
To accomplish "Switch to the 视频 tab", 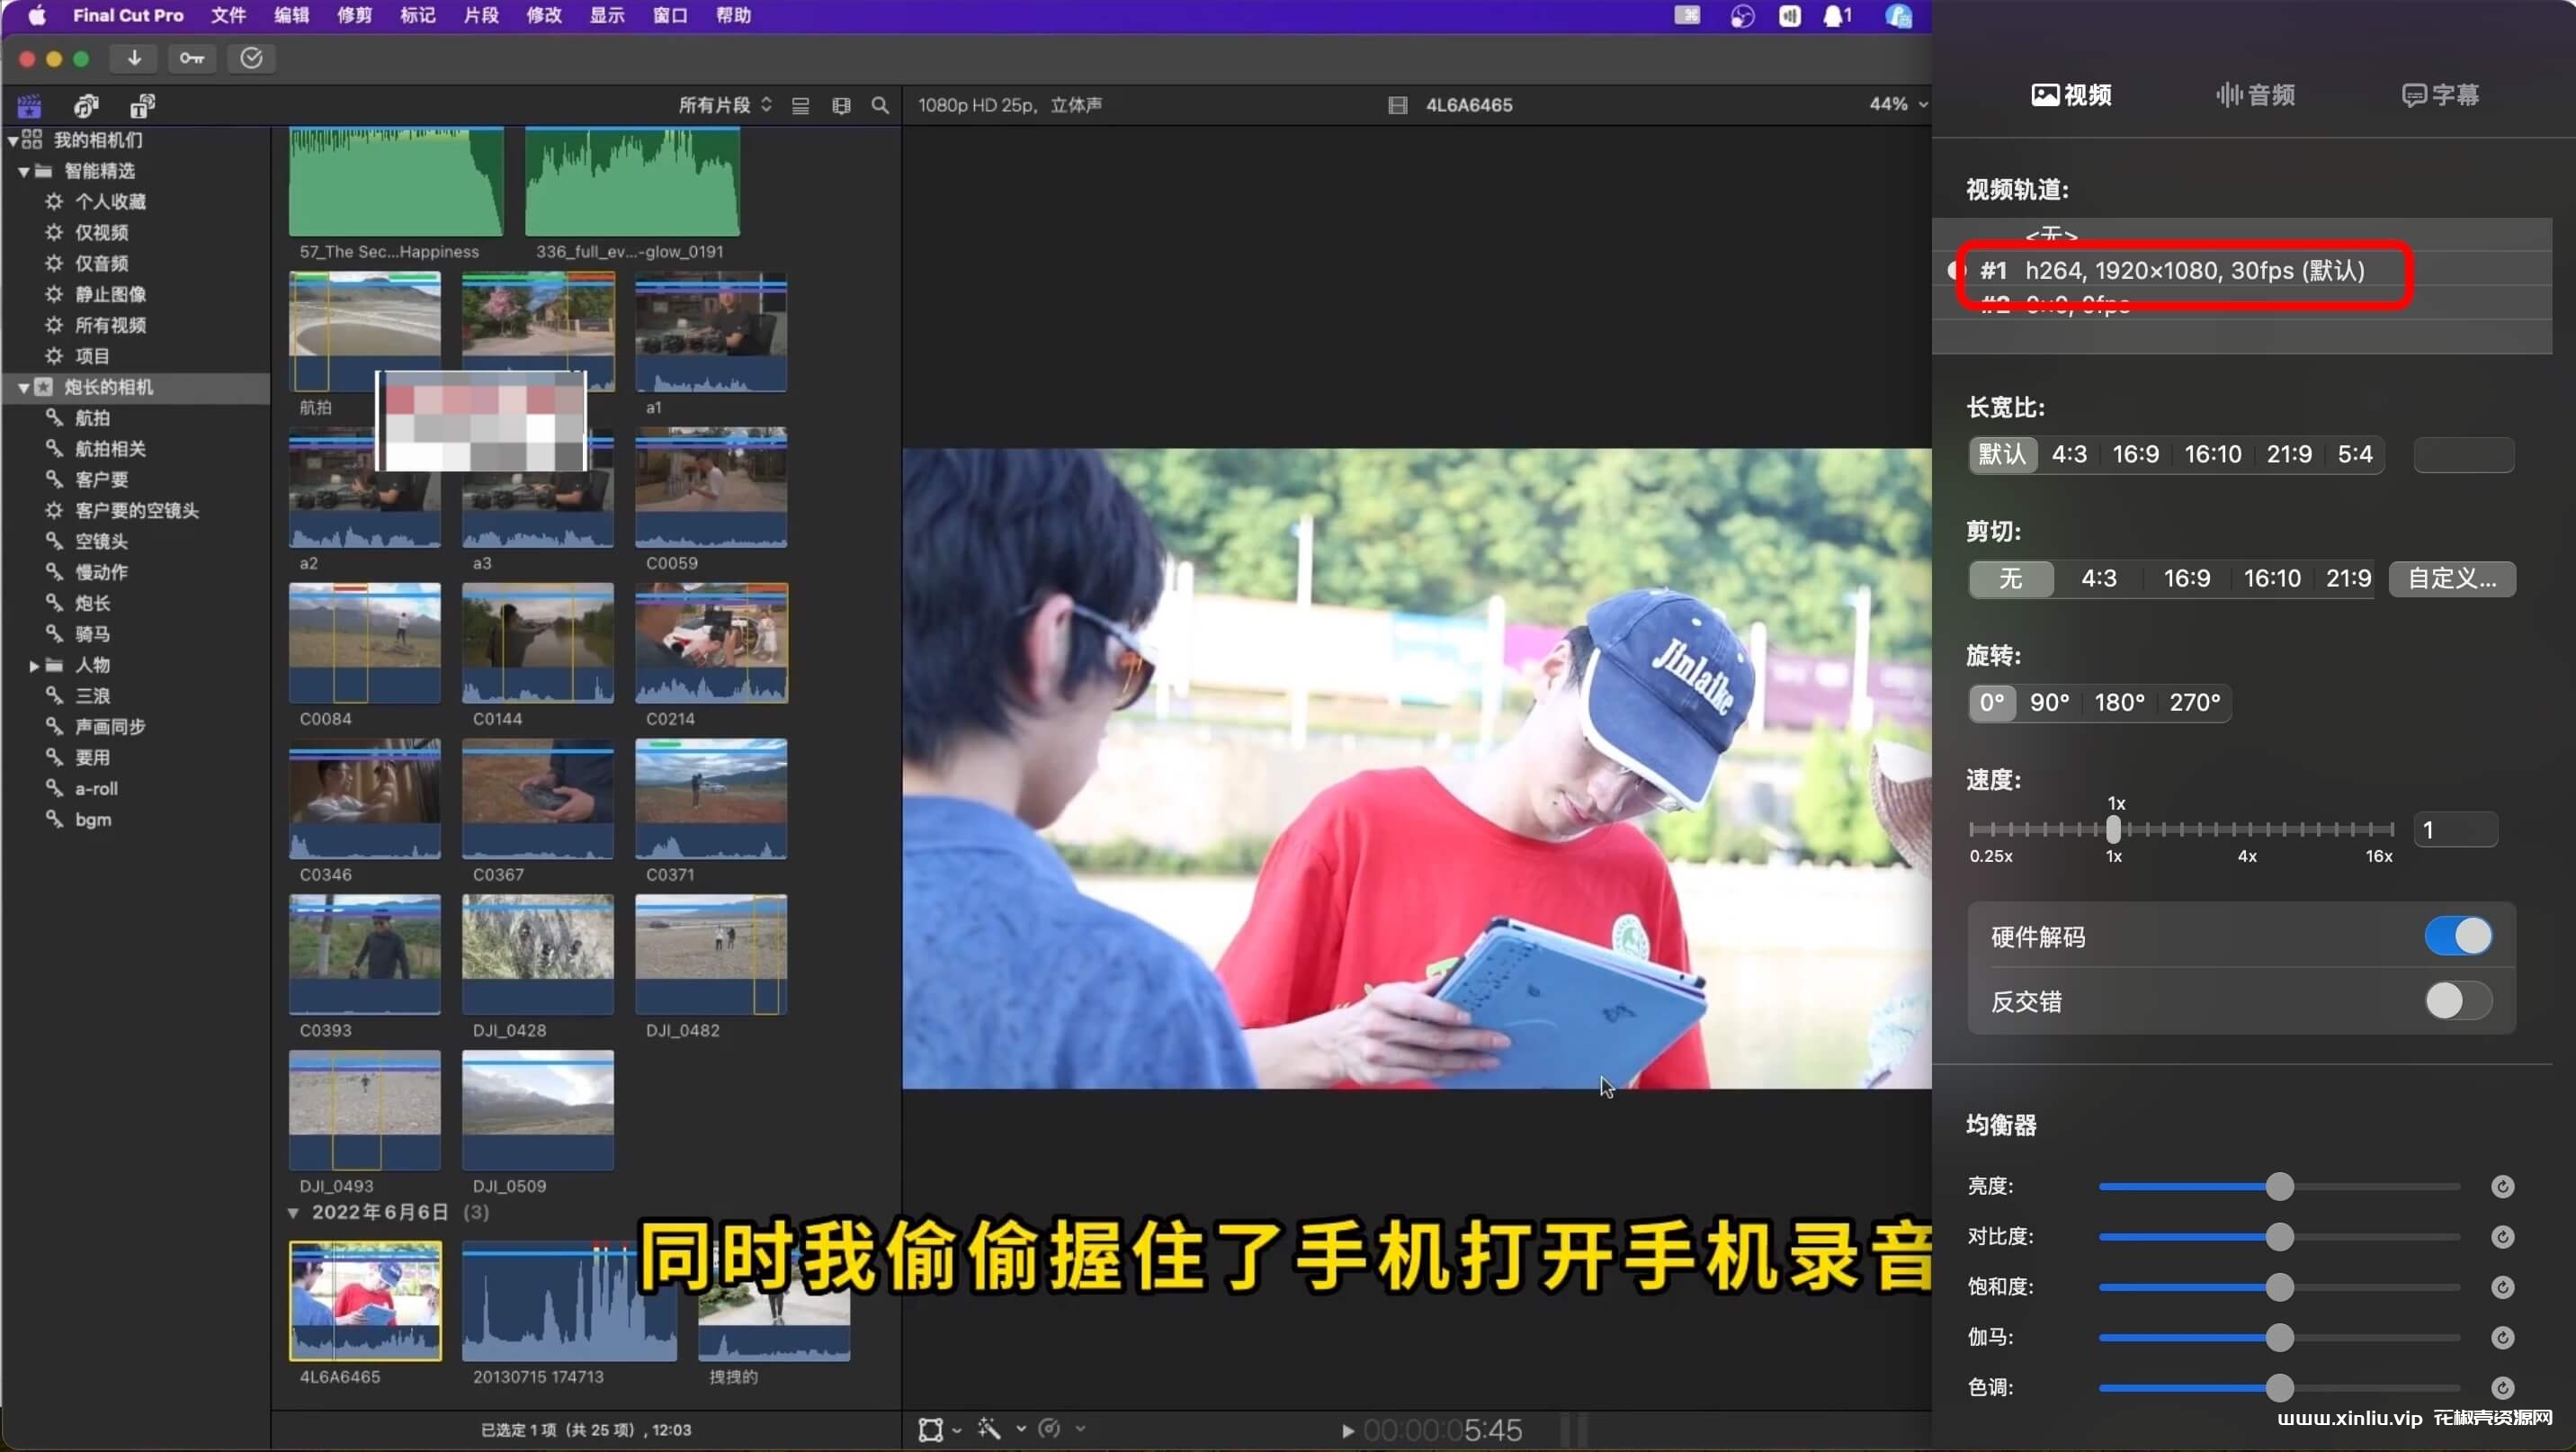I will pyautogui.click(x=2071, y=95).
